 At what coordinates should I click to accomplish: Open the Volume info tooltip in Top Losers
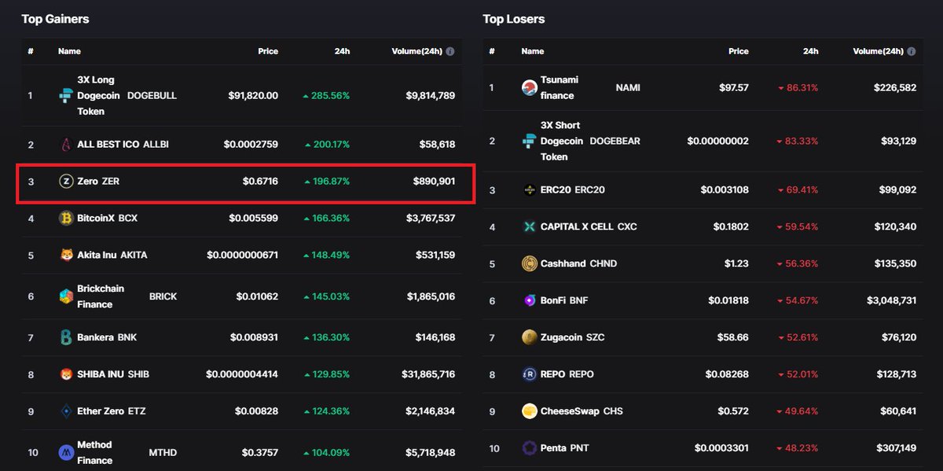(911, 51)
